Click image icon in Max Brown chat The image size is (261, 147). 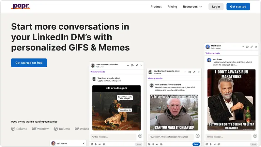click(x=207, y=144)
